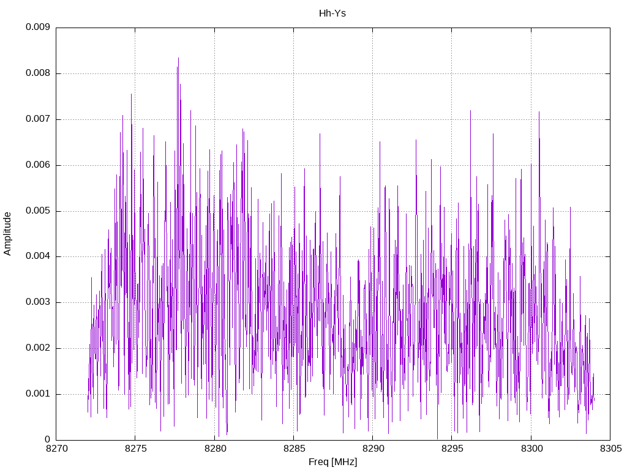
Task: Click the 8280 x-axis tick label
Action: 215,449
